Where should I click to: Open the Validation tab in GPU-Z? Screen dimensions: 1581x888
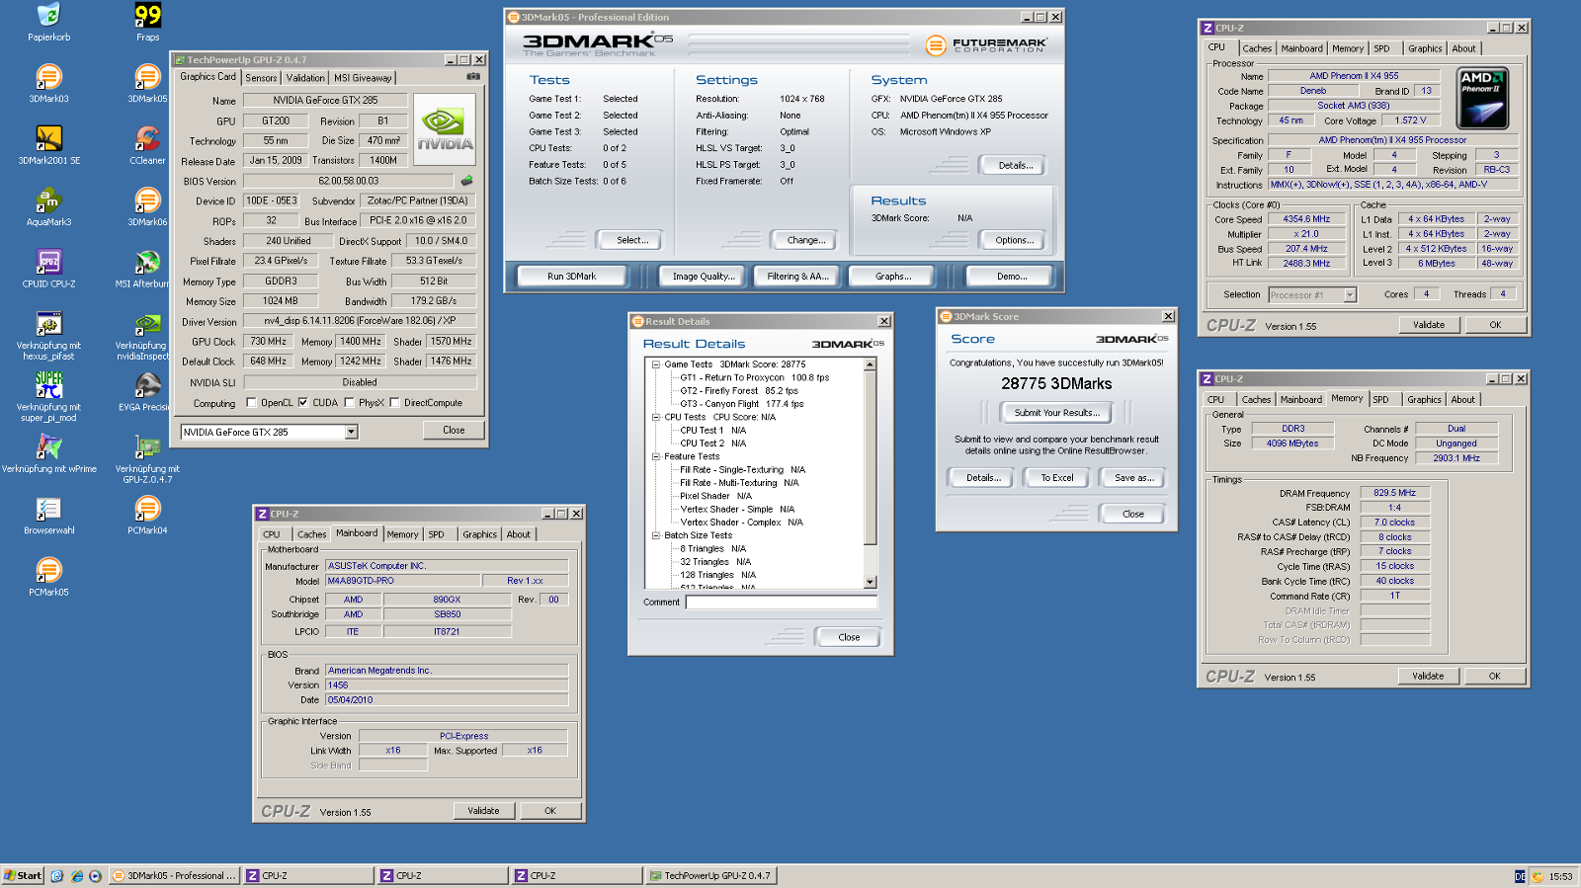pyautogui.click(x=305, y=78)
